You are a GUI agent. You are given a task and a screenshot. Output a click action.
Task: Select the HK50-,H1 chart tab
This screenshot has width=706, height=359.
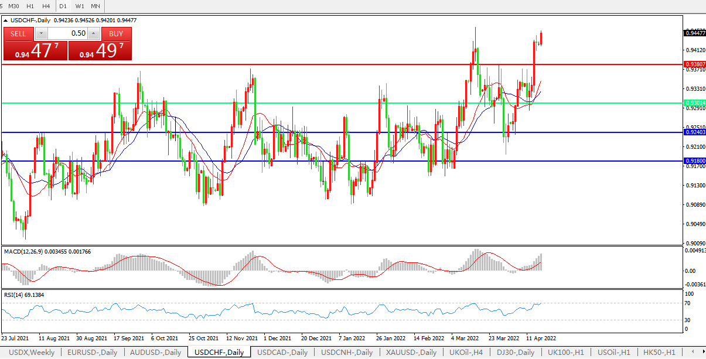659,352
